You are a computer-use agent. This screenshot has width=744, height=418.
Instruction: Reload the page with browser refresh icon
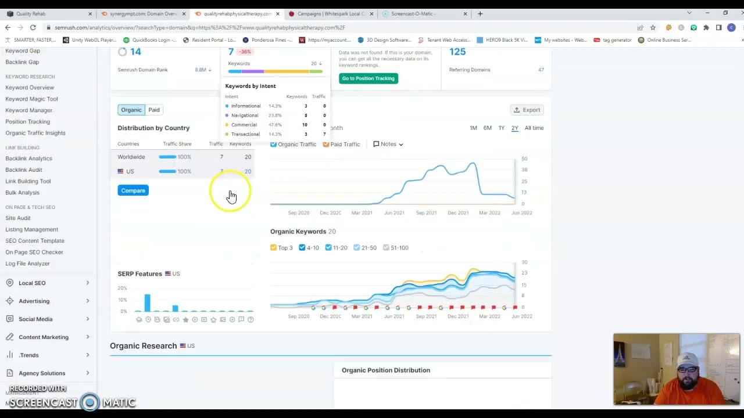(x=33, y=27)
